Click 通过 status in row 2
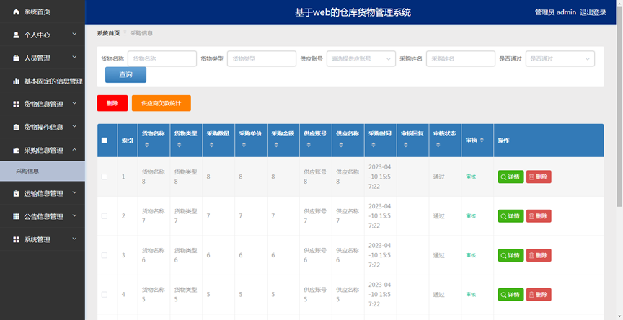Image resolution: width=623 pixels, height=320 pixels. pos(439,216)
